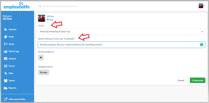The image size is (209, 103).
Task: Click the myemployeelife logo
Action: tap(16, 6)
